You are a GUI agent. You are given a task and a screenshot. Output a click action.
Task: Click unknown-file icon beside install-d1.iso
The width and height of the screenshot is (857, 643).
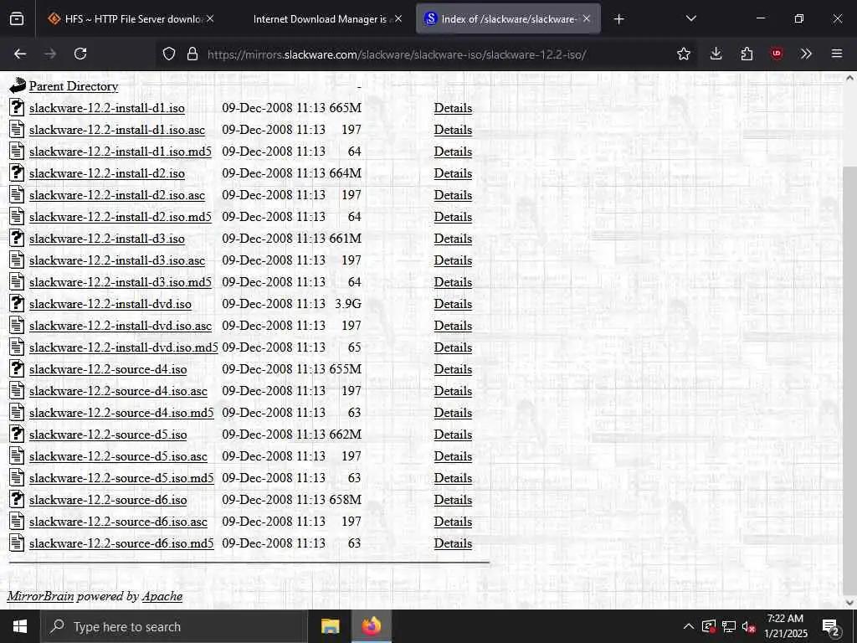pos(17,107)
